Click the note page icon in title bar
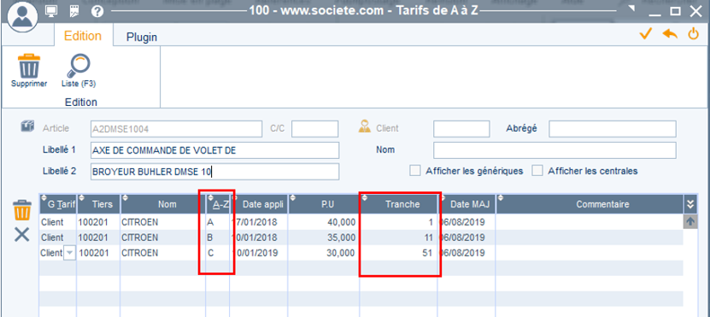This screenshot has height=317, width=710. pos(74,11)
